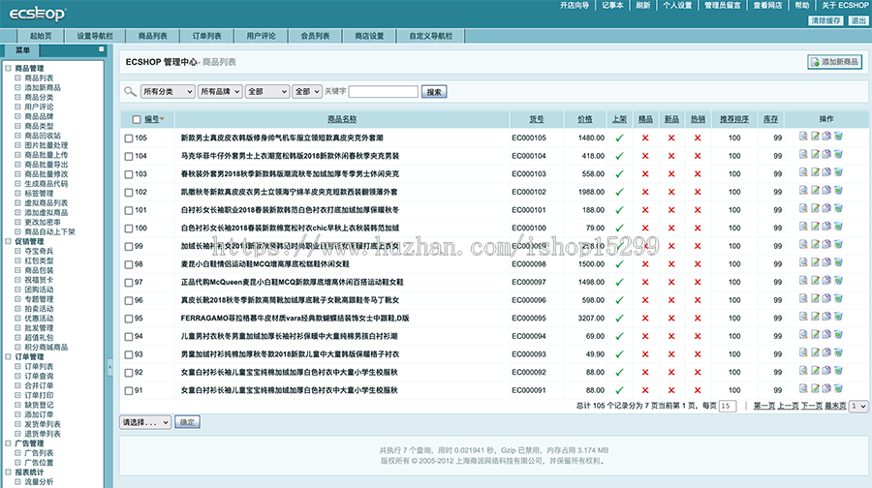Image resolution: width=872 pixels, height=488 pixels.
Task: Tick the checkbox for product 95
Action: coord(129,319)
